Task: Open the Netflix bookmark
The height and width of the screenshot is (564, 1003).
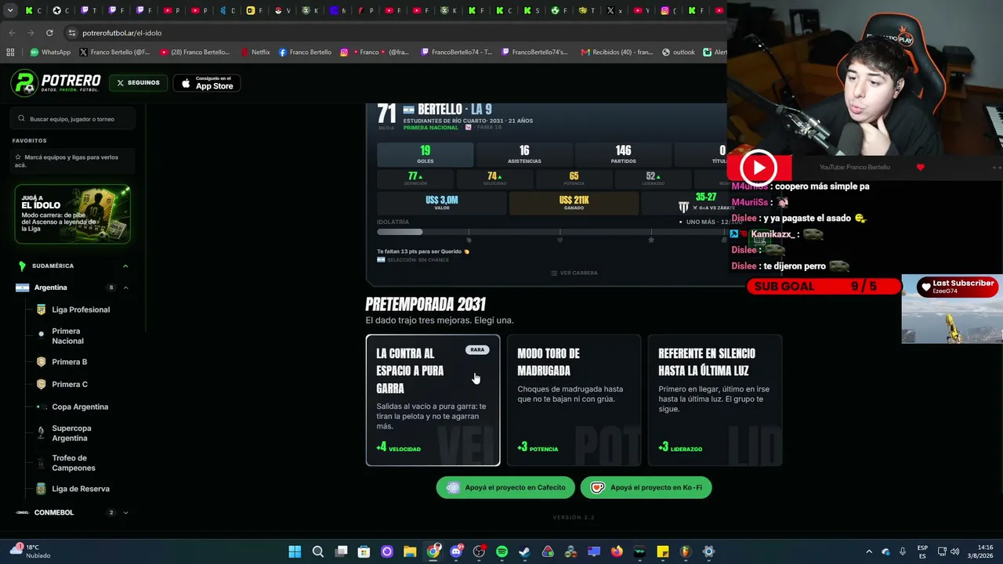Action: [255, 52]
